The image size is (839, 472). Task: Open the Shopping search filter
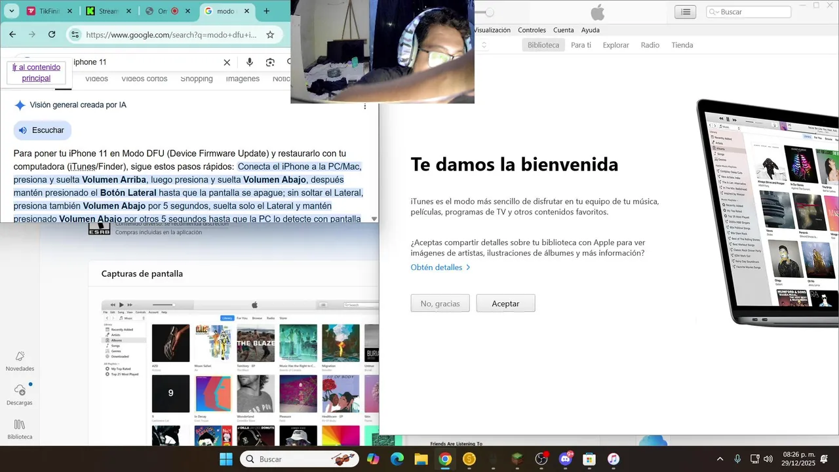click(x=197, y=79)
